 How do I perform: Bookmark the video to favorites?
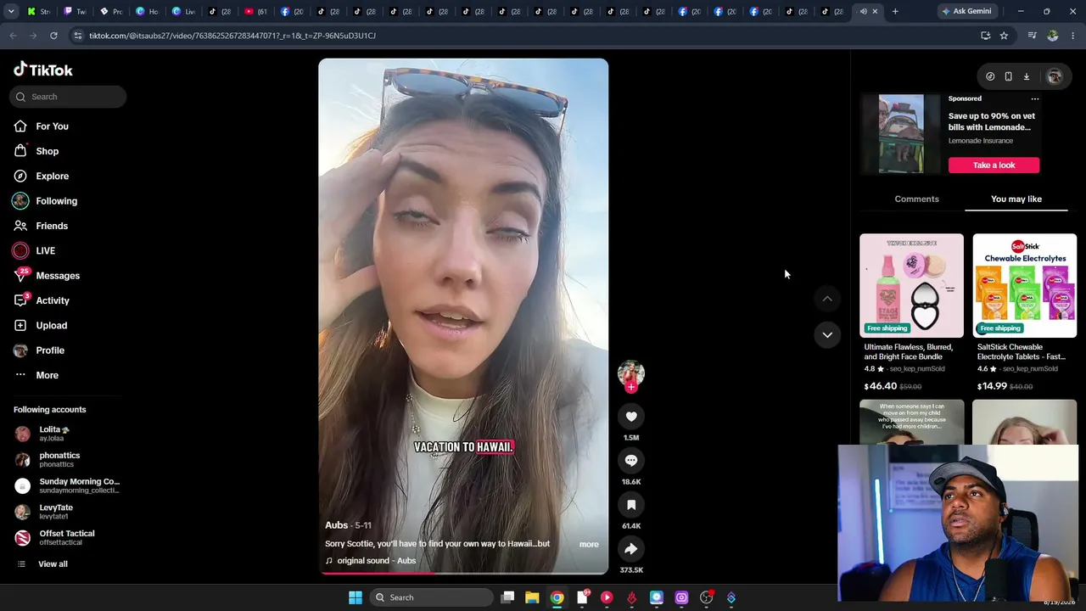tap(631, 505)
